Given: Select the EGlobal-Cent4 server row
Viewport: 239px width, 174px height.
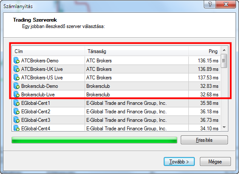Looking at the screenshot, I should coord(116,128).
